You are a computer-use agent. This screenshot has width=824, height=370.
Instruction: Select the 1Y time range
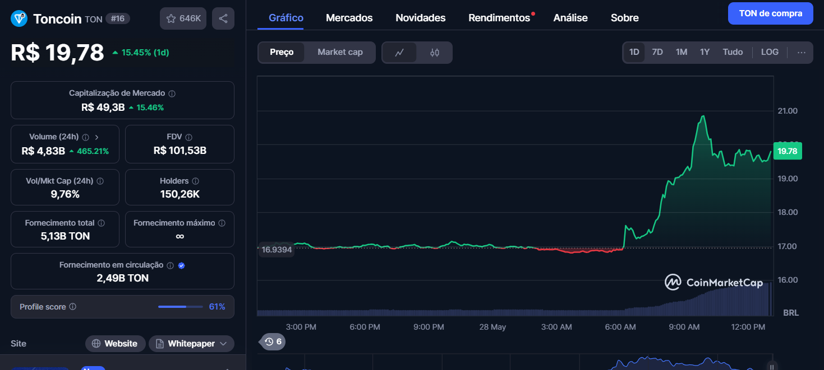(705, 52)
